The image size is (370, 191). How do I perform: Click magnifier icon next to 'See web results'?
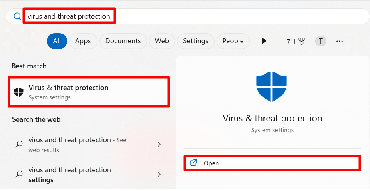[19, 144]
